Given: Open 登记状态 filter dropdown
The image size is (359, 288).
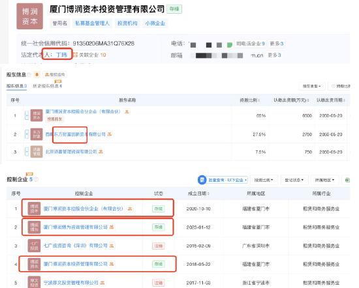Looking at the screenshot, I should click(294, 180).
